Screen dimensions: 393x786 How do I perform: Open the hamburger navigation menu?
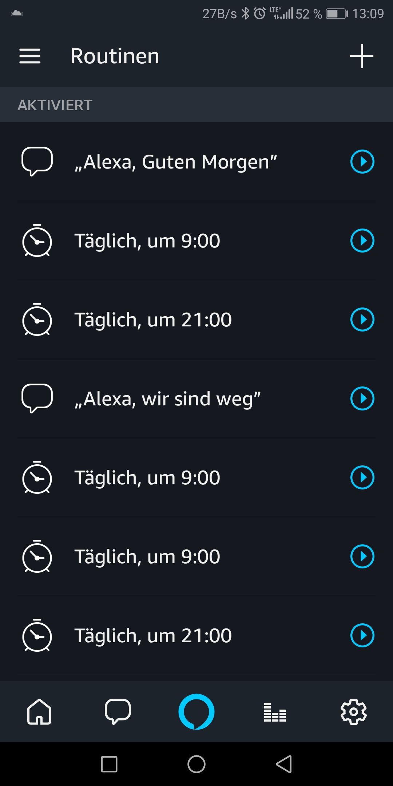[x=30, y=56]
